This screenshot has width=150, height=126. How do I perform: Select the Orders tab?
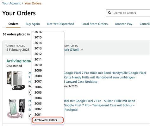13,24
